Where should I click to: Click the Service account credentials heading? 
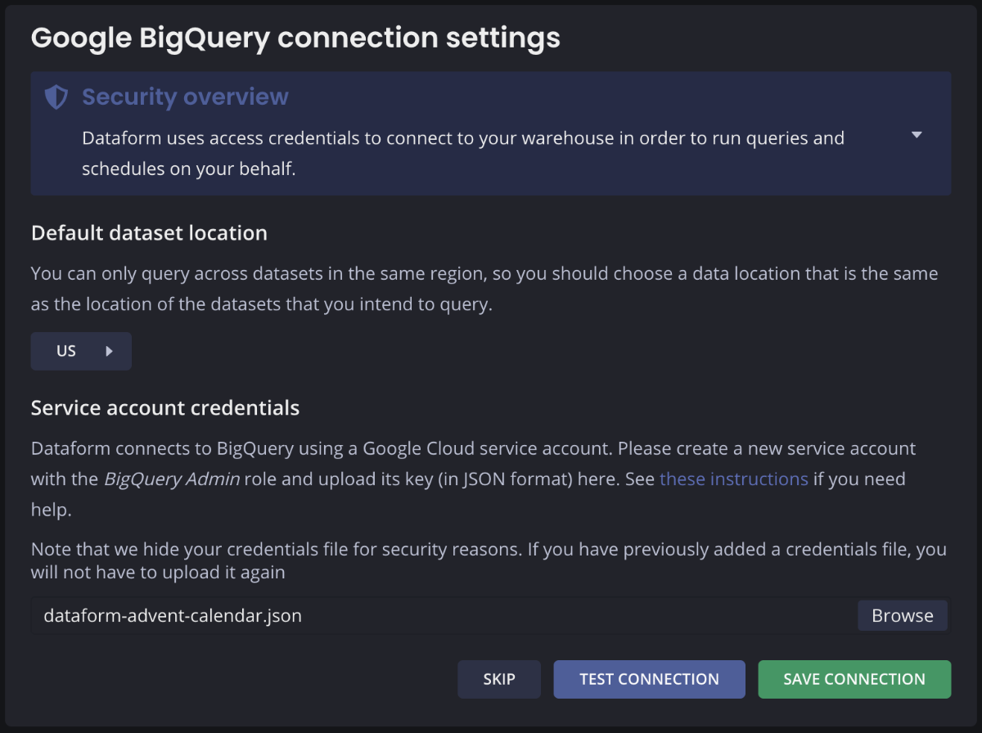(x=165, y=407)
